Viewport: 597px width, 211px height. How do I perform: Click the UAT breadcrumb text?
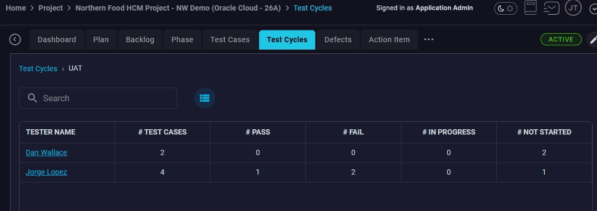75,68
